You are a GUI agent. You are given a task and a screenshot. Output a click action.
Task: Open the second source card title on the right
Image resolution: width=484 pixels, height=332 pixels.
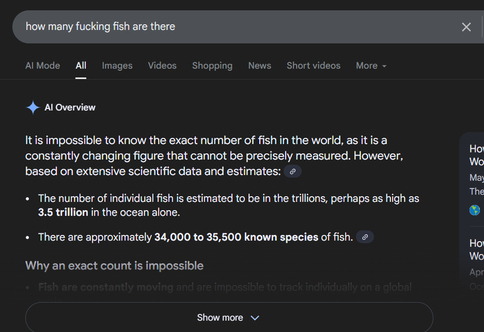point(476,250)
